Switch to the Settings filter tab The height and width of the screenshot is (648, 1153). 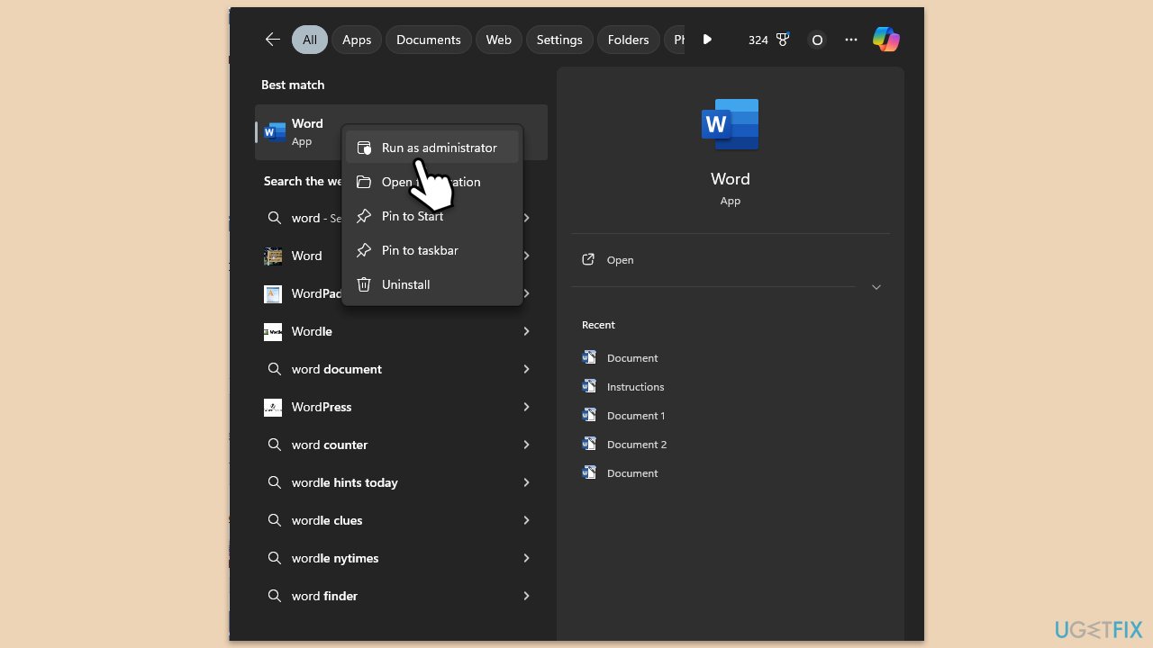(559, 40)
